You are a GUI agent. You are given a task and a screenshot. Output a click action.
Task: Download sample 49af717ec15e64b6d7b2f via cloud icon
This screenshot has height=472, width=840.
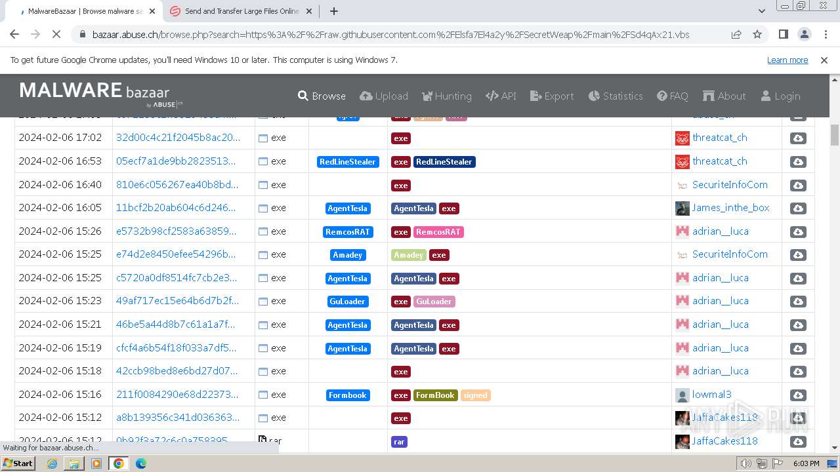click(798, 302)
